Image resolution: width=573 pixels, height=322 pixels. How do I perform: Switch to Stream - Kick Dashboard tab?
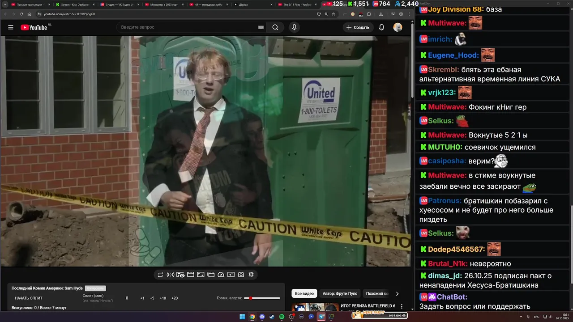pyautogui.click(x=74, y=4)
